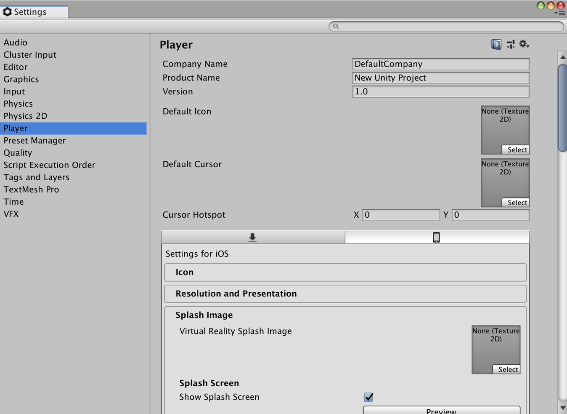This screenshot has width=567, height=414.
Task: Open the window options menu icon
Action: [560, 13]
